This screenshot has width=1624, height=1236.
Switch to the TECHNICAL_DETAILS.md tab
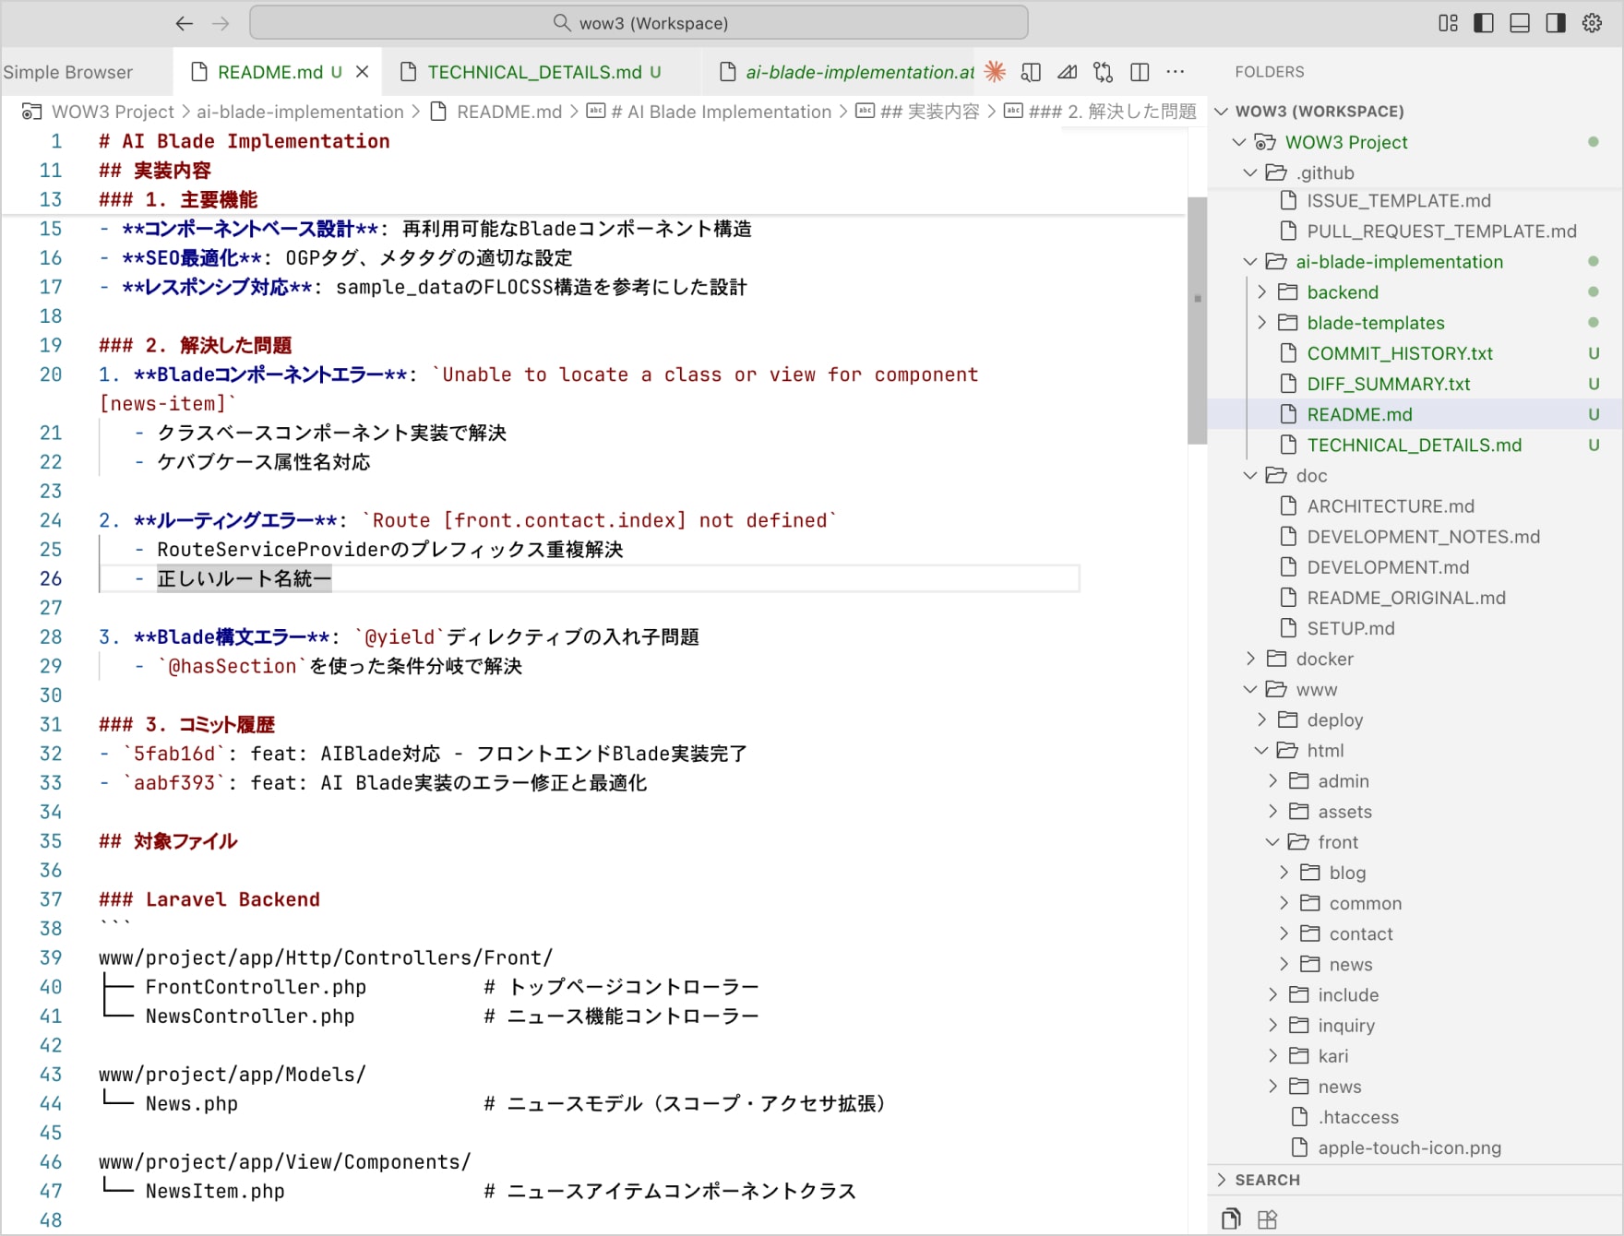(x=534, y=72)
